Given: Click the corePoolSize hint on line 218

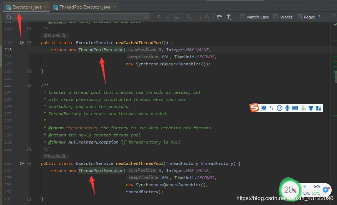Looking at the screenshot, I should coord(142,49).
